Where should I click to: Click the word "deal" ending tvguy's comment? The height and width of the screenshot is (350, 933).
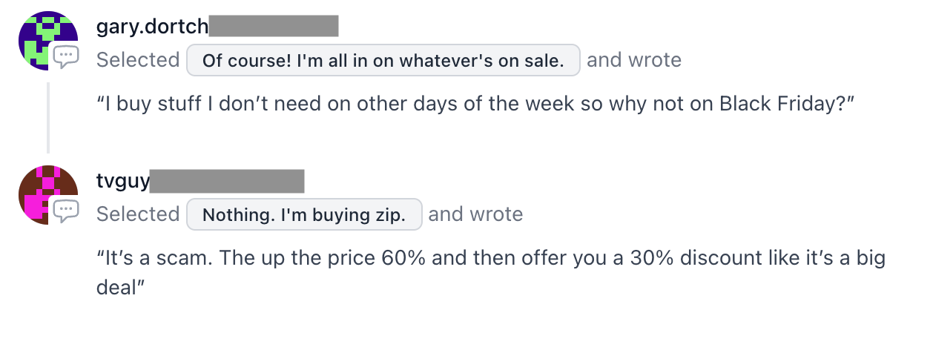pos(116,288)
